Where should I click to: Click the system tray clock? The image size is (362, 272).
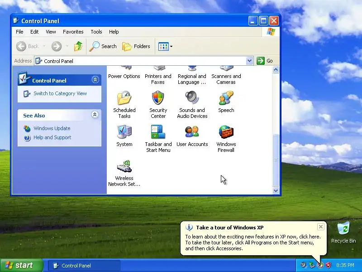click(345, 265)
